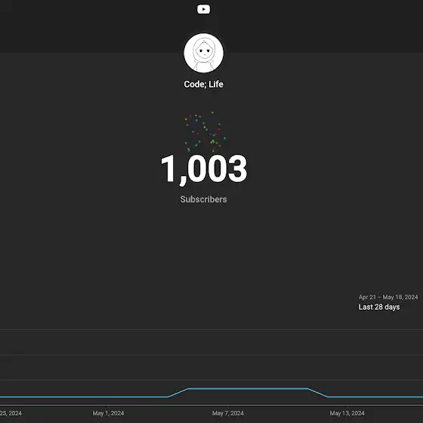This screenshot has width=423, height=423.
Task: Click the colorful confetti animation
Action: [205, 131]
